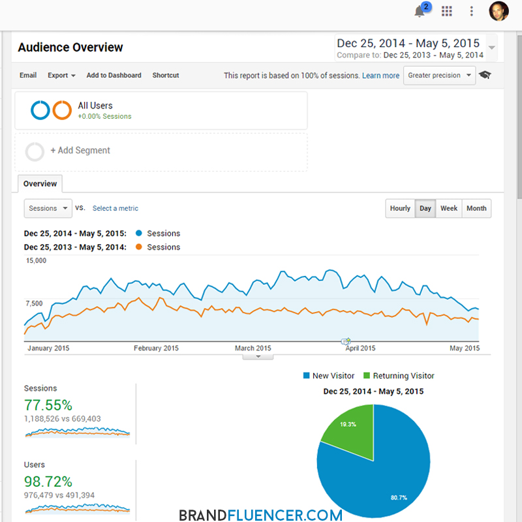
Task: Open the Google apps grid icon
Action: tap(447, 11)
